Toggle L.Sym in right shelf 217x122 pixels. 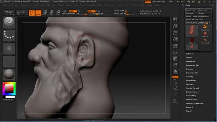(175, 53)
